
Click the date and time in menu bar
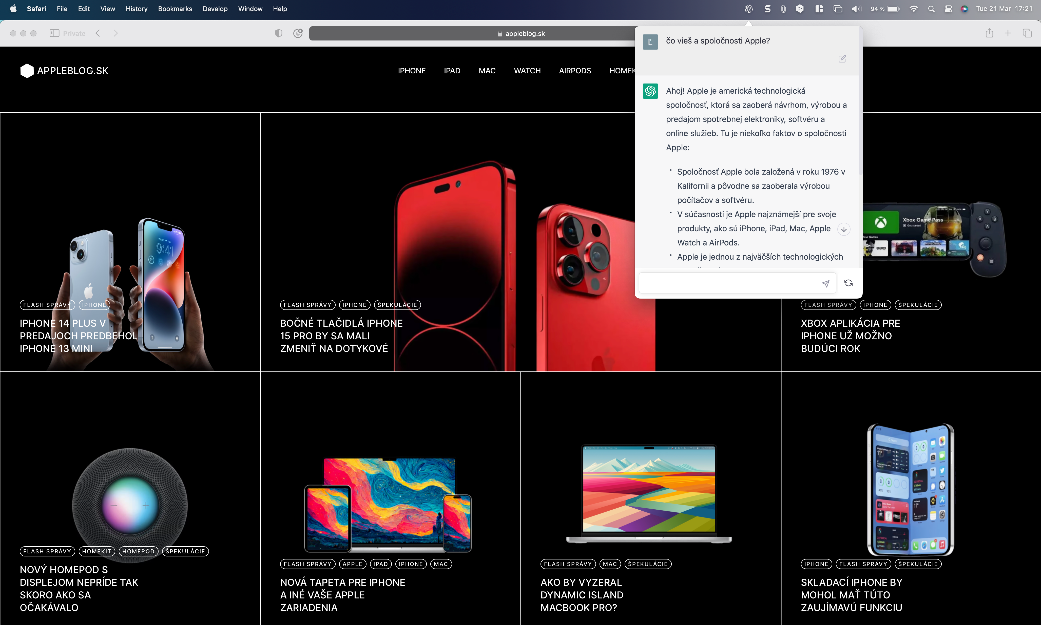coord(1004,9)
